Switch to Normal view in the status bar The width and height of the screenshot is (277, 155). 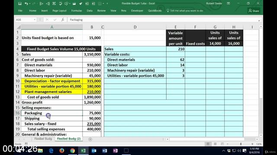208,144
